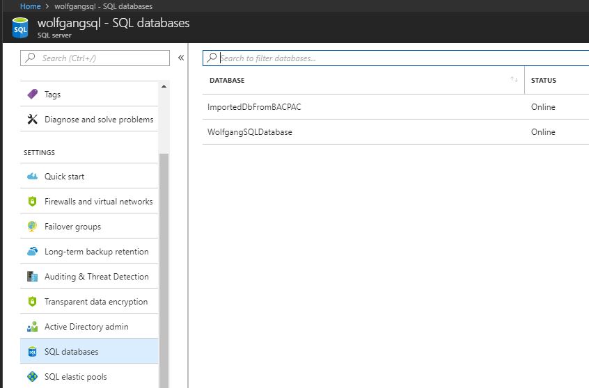
Task: Focus the sidebar Search (Ctrl+/) field
Action: coord(95,58)
